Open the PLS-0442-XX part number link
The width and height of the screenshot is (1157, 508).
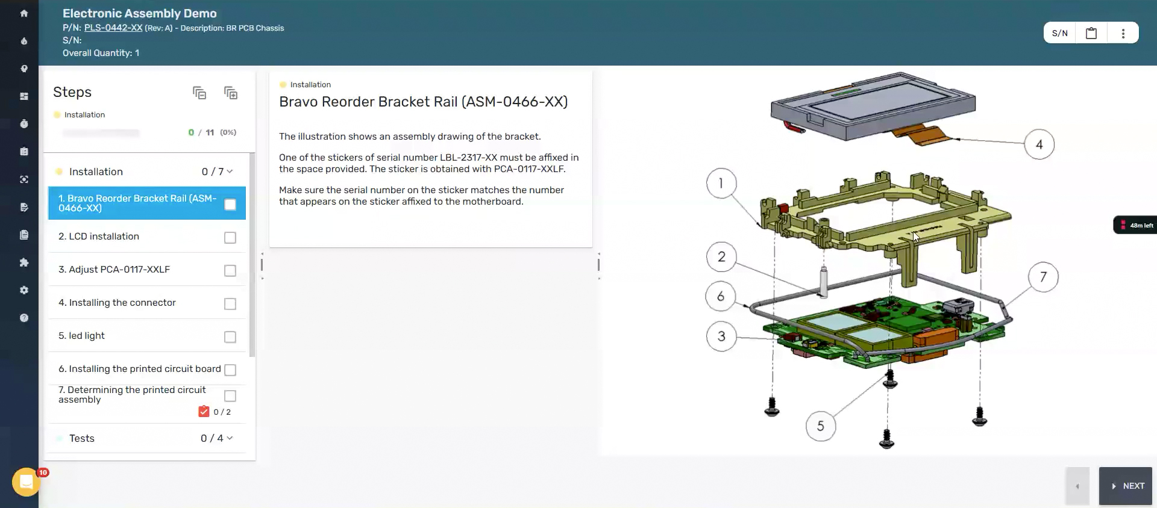[113, 28]
